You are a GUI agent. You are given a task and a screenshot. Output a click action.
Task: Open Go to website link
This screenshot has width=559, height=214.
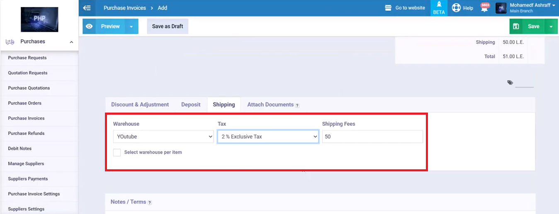click(x=405, y=8)
